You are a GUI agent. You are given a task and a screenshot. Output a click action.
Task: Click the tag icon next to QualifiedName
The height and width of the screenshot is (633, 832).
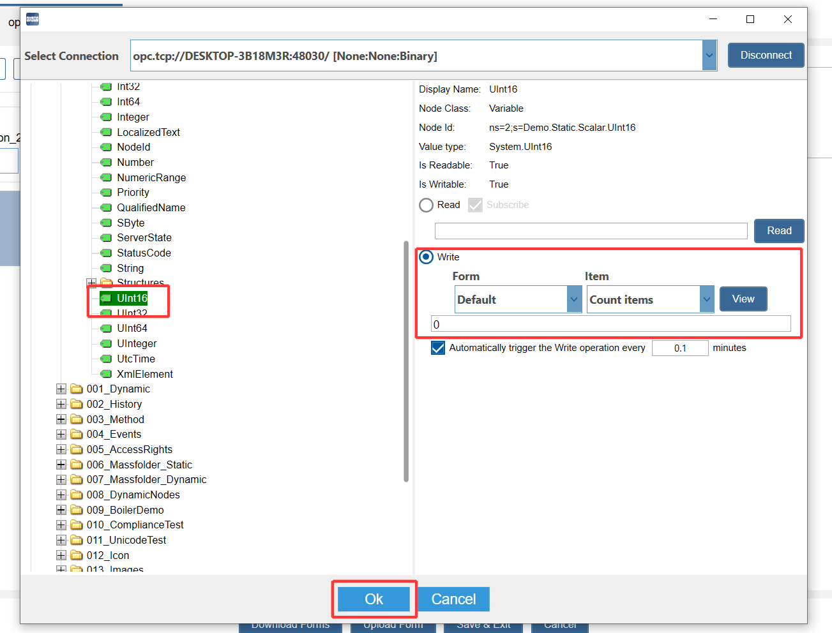106,208
